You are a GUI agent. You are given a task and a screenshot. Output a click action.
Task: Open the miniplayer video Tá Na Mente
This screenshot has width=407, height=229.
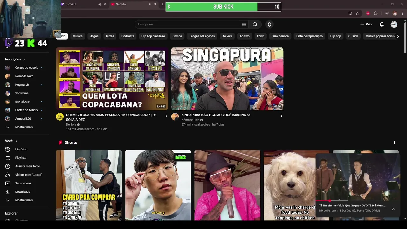[x=358, y=177]
